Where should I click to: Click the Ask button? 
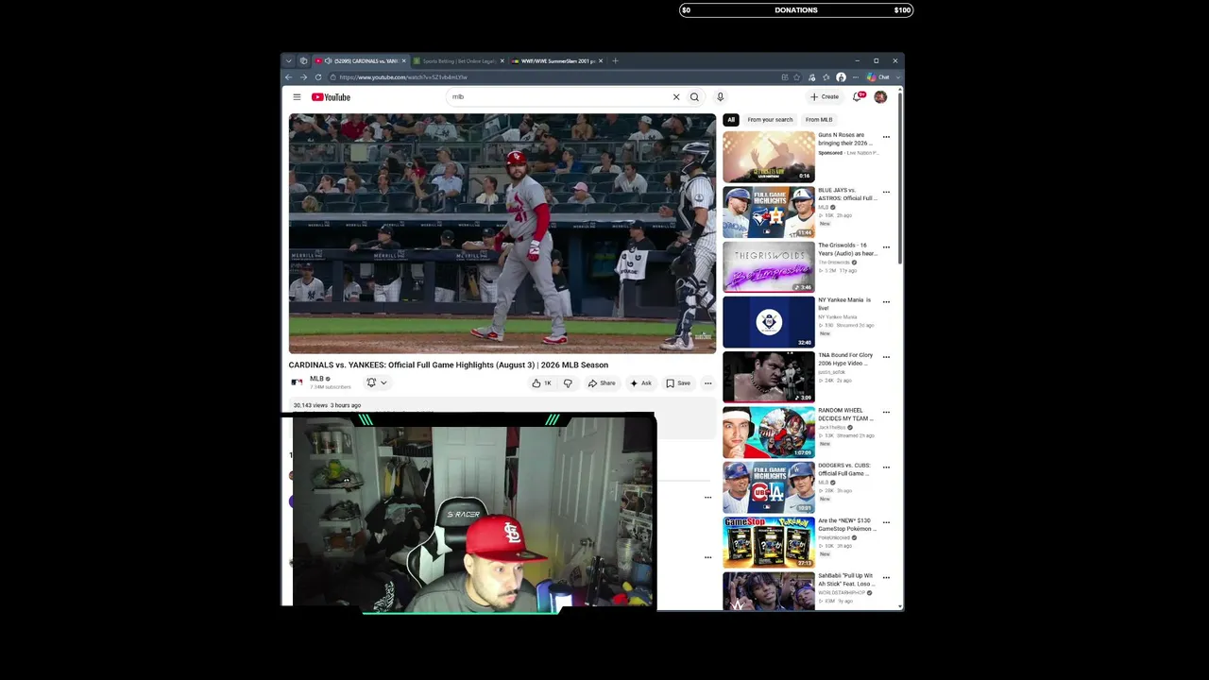click(x=641, y=383)
